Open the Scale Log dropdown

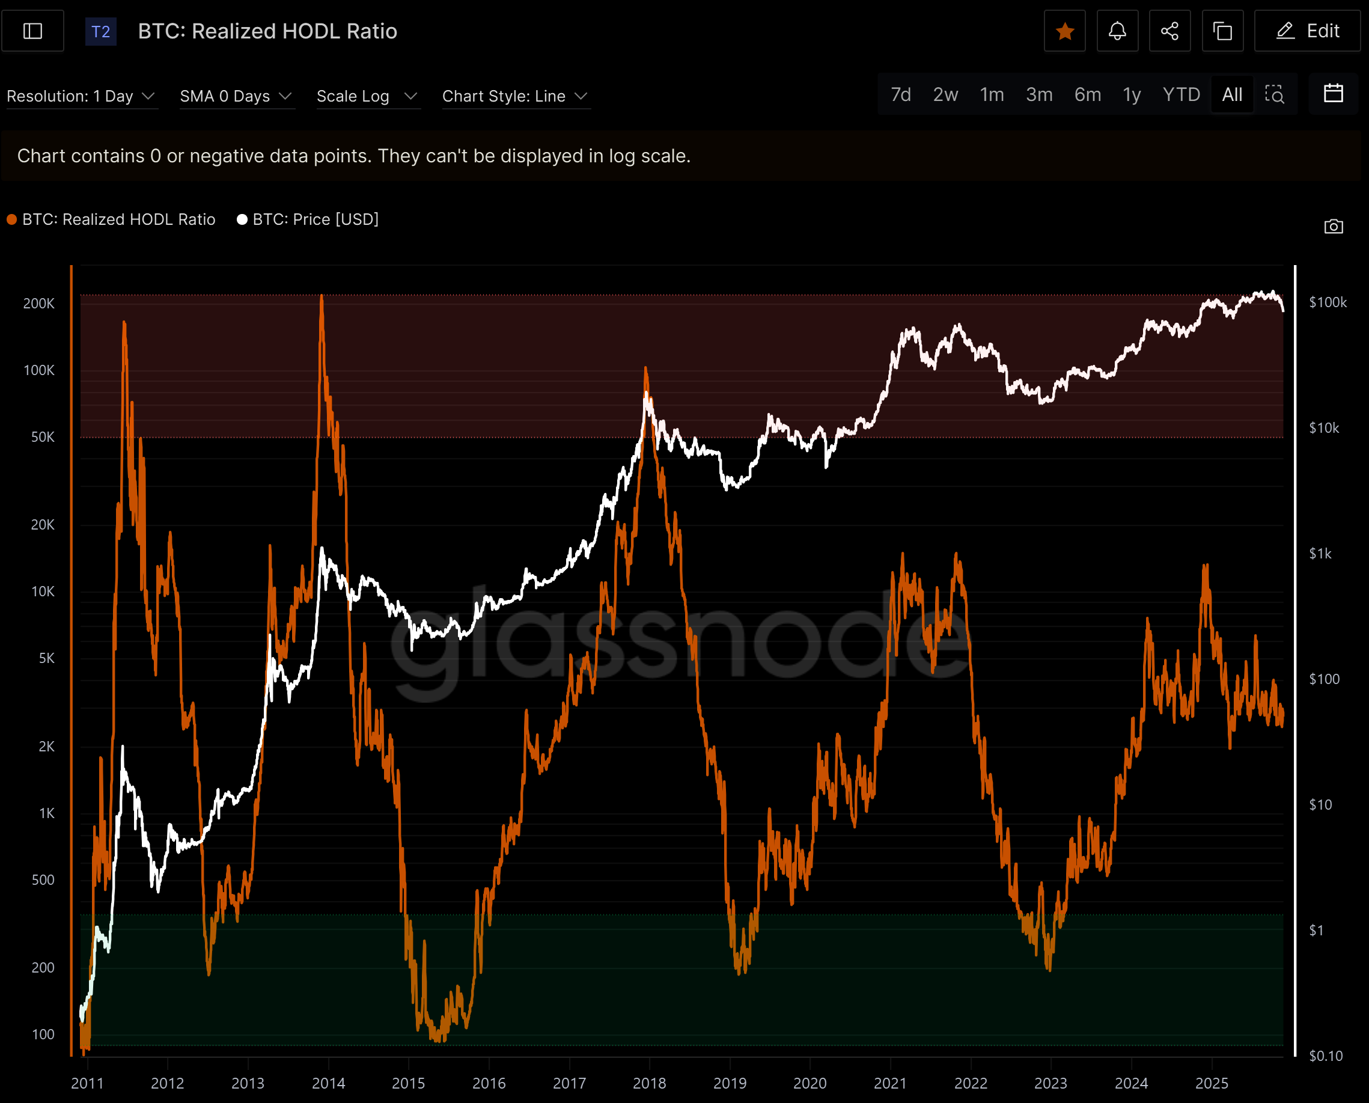pos(367,96)
